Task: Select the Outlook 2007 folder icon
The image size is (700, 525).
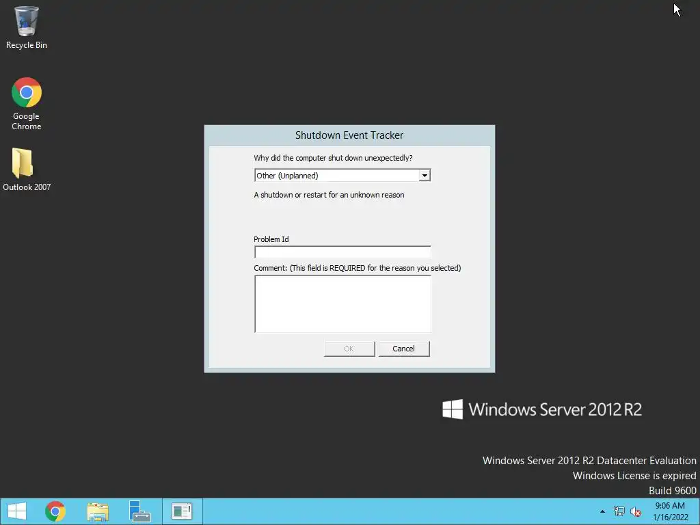Action: tap(27, 170)
